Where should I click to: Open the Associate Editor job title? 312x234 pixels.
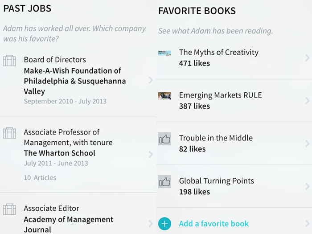click(x=51, y=209)
